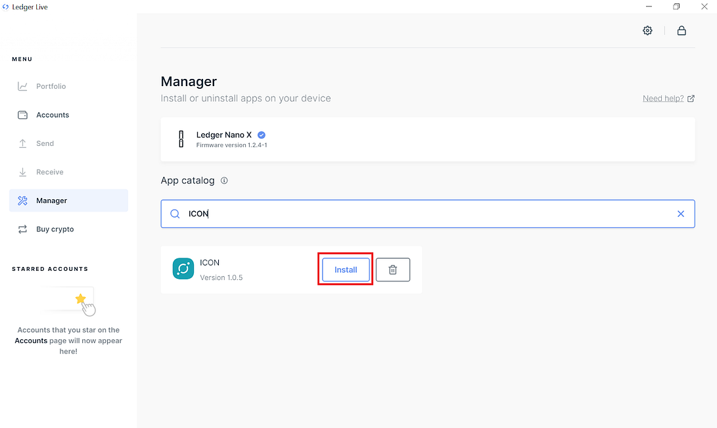Click the Ledger Live logo in title bar
This screenshot has height=428, width=717.
click(x=5, y=7)
